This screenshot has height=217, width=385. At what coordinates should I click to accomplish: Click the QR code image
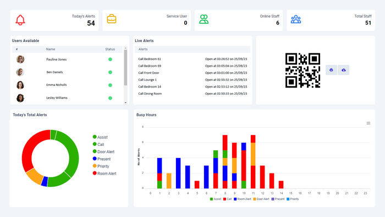click(x=302, y=70)
